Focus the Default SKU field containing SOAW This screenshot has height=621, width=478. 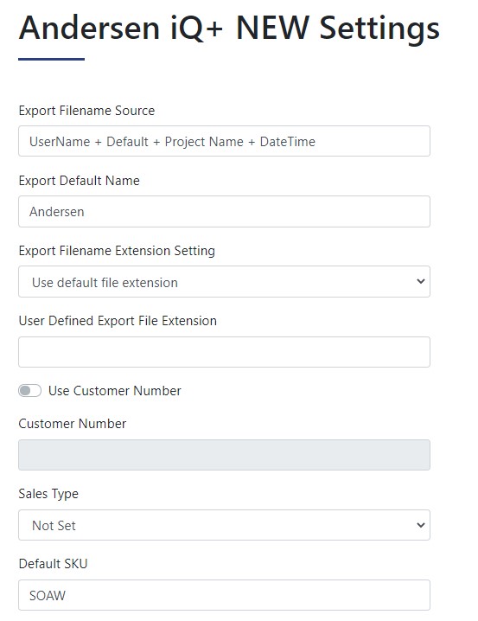coord(224,595)
